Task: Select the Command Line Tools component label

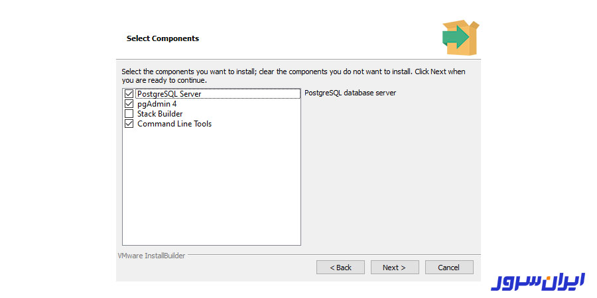Action: pyautogui.click(x=174, y=124)
